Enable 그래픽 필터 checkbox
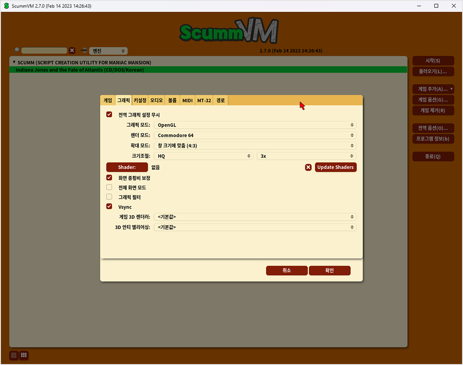 [109, 197]
